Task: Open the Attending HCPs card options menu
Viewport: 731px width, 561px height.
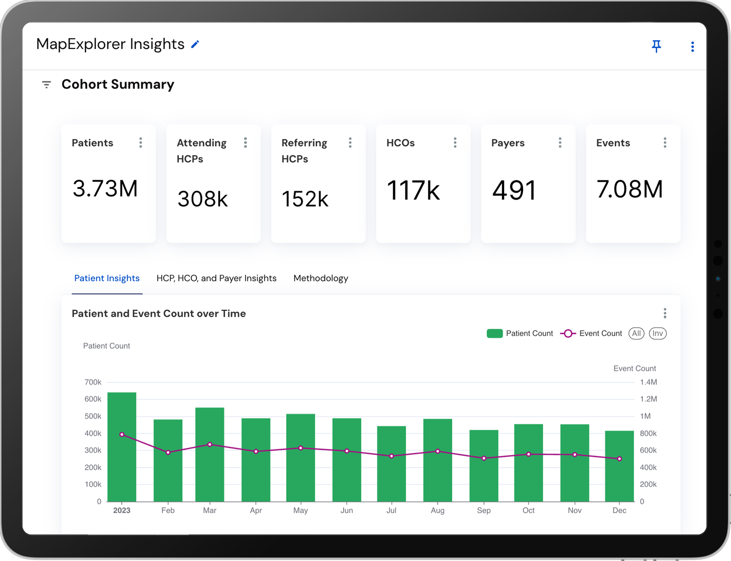Action: click(246, 143)
